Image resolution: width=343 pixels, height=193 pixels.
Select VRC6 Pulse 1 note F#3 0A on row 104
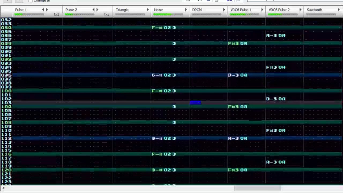coord(238,107)
